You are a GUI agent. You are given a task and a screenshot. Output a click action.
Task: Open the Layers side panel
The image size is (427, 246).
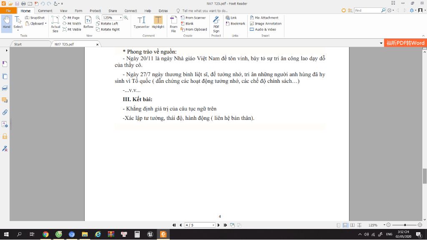pos(5,88)
